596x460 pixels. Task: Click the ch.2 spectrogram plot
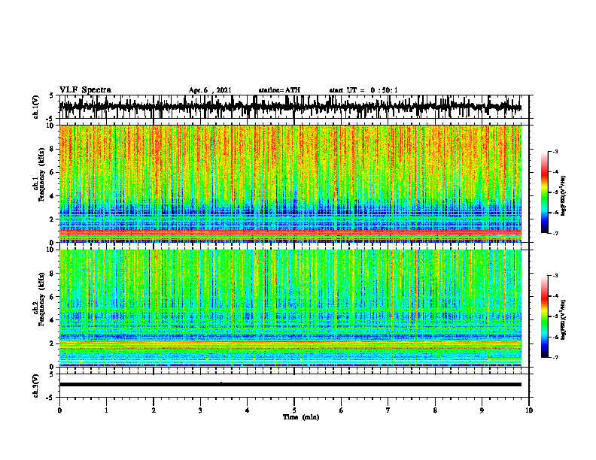point(290,308)
